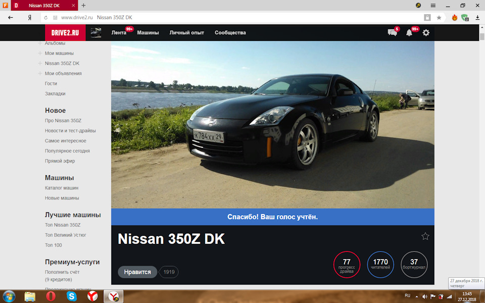
Task: Open Про Nissan 350Z link
Action: 63,121
